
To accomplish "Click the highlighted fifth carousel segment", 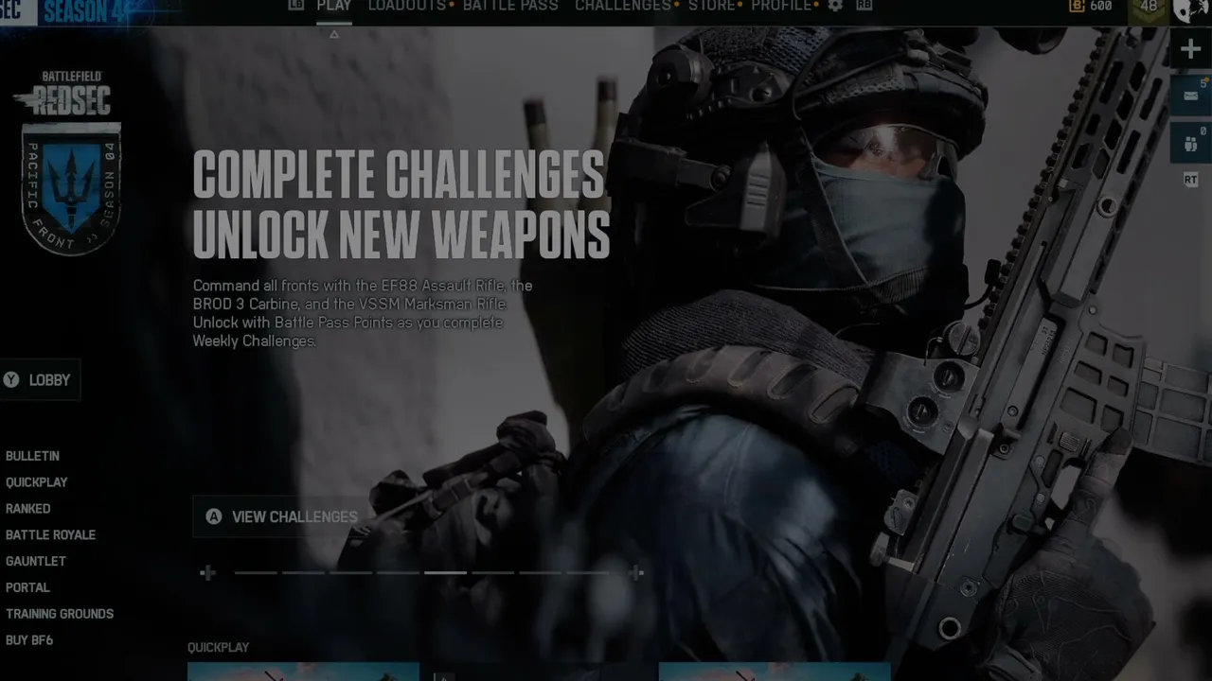I will point(445,572).
